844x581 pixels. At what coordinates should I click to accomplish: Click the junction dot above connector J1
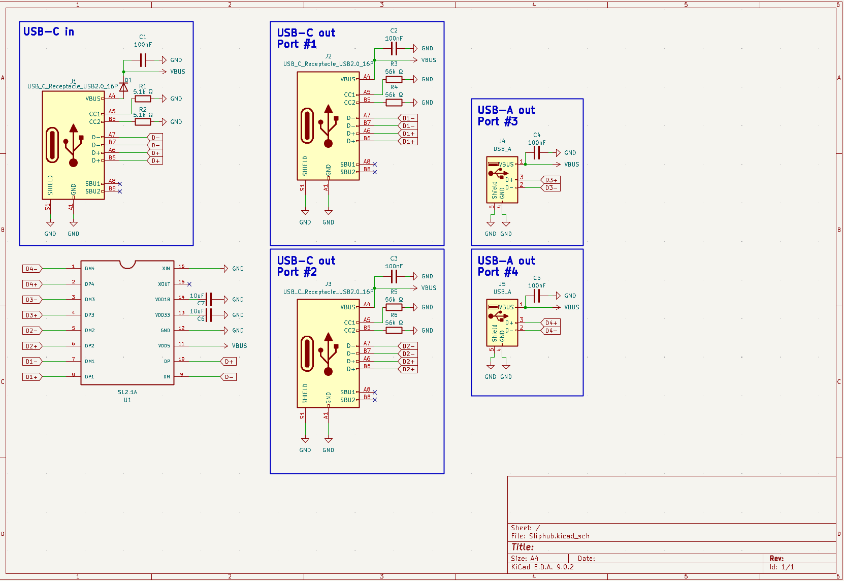pyautogui.click(x=123, y=71)
